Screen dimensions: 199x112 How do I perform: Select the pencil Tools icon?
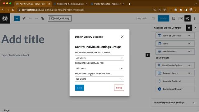(24, 19)
